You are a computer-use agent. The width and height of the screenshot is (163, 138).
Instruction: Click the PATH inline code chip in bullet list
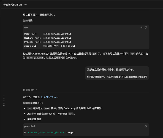pyautogui.click(x=47, y=108)
